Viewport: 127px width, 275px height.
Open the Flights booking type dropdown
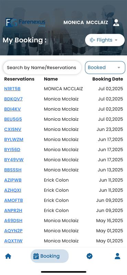105,40
